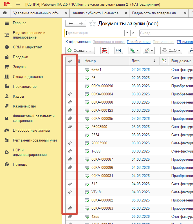Click the wireless RFID reader toolbar icon
The height and width of the screenshot is (224, 193).
119,51
